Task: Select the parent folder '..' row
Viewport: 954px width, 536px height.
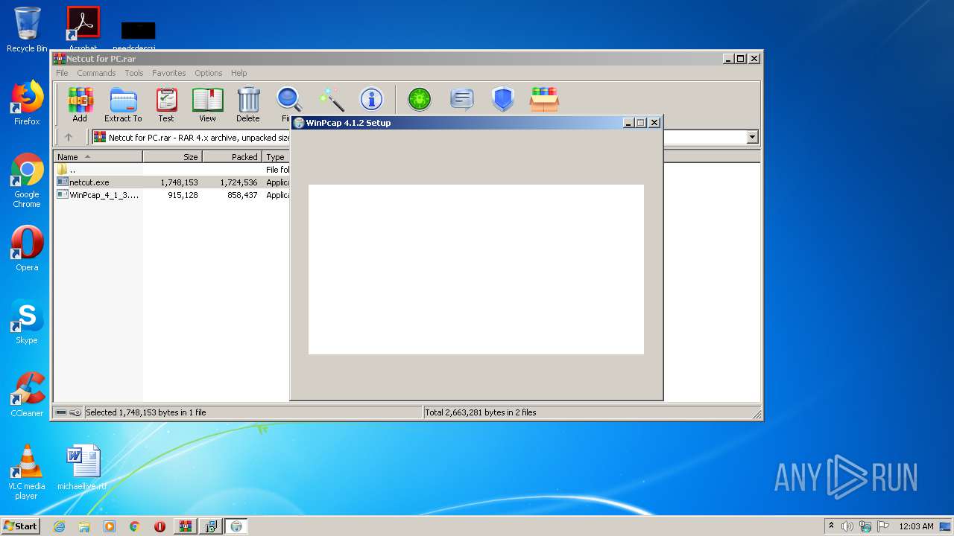Action: (172, 170)
